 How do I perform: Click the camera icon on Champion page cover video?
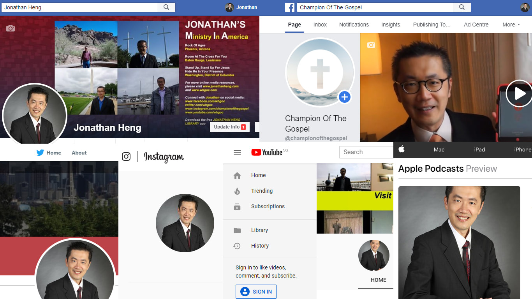point(371,45)
